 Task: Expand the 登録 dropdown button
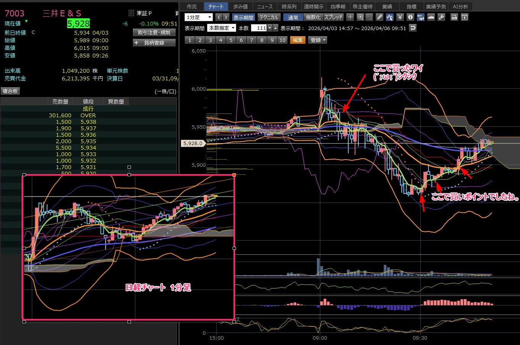click(318, 40)
